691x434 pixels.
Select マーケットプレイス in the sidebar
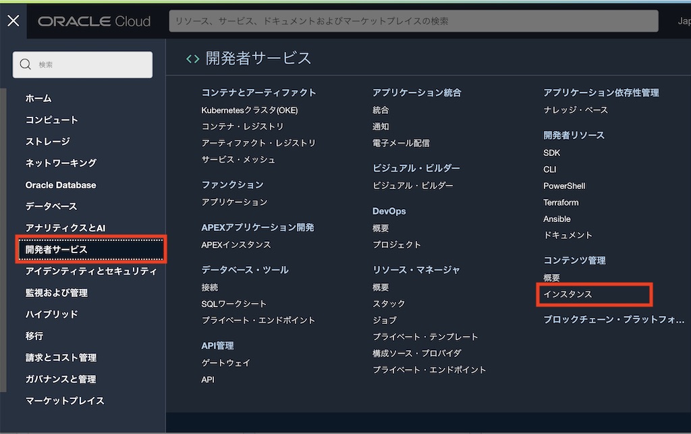coord(65,401)
